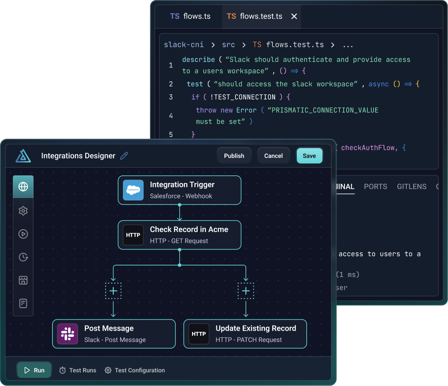Viewport: 448px width, 386px height.
Task: Open the TERMINAL panel tab
Action: pos(345,187)
